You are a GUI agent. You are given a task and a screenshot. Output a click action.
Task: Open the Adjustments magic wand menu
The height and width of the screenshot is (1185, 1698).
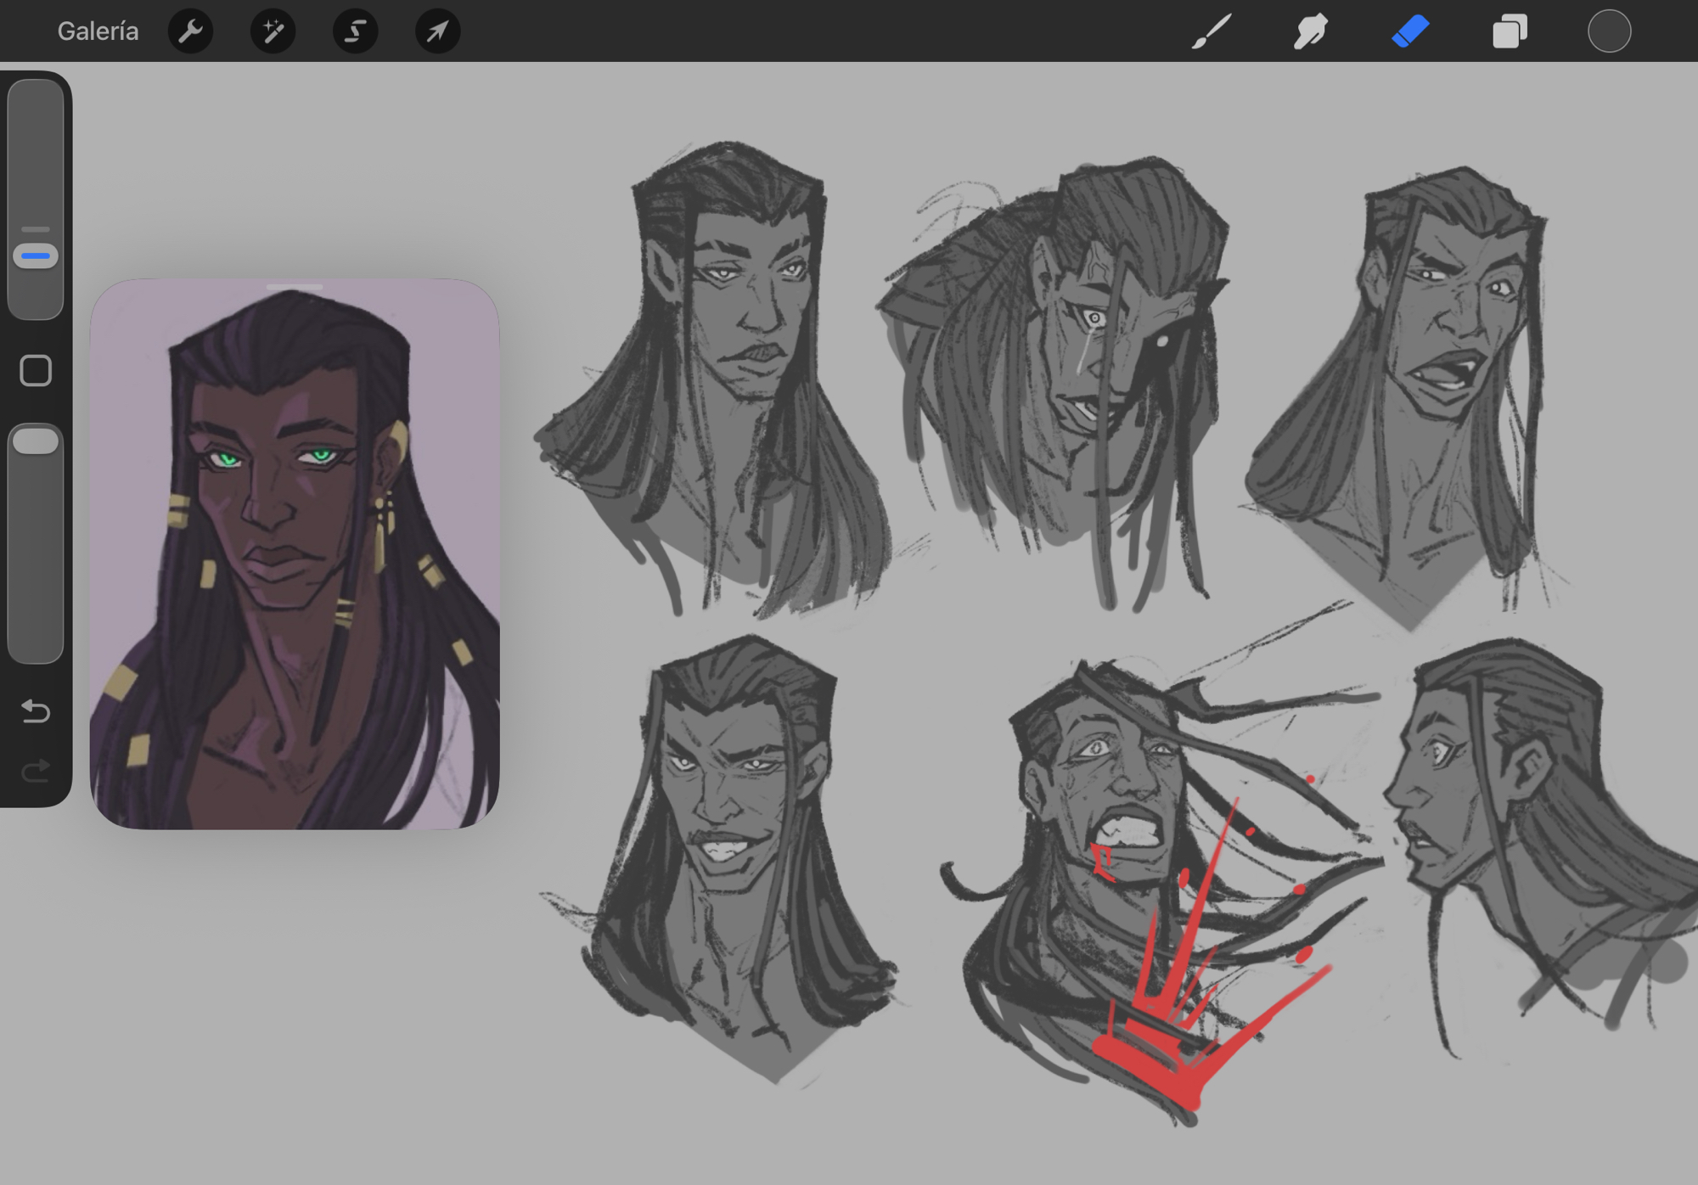click(273, 31)
